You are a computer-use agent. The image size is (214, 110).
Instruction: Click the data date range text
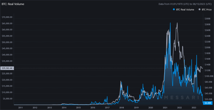coord(185,4)
